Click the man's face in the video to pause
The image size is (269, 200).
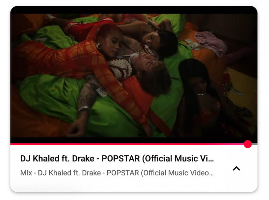tap(149, 62)
